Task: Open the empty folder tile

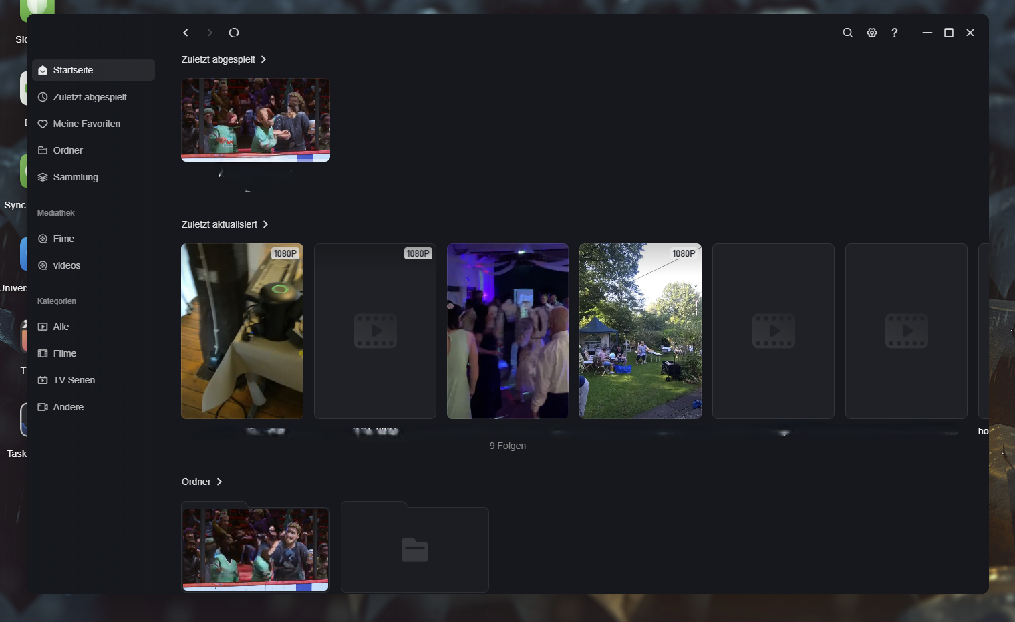Action: point(415,547)
